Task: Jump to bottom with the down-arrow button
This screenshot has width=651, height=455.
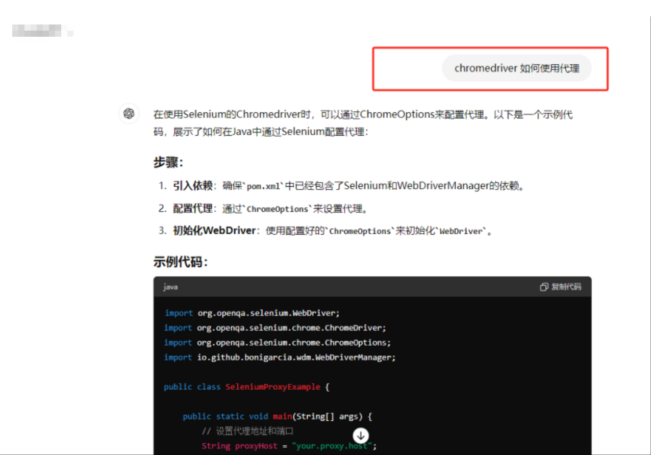Action: tap(361, 436)
